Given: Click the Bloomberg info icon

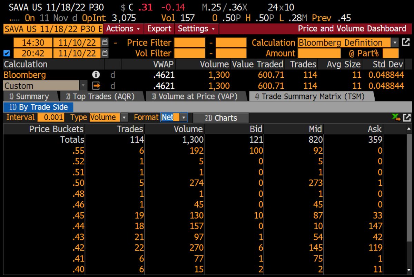Looking at the screenshot, I should pos(96,75).
